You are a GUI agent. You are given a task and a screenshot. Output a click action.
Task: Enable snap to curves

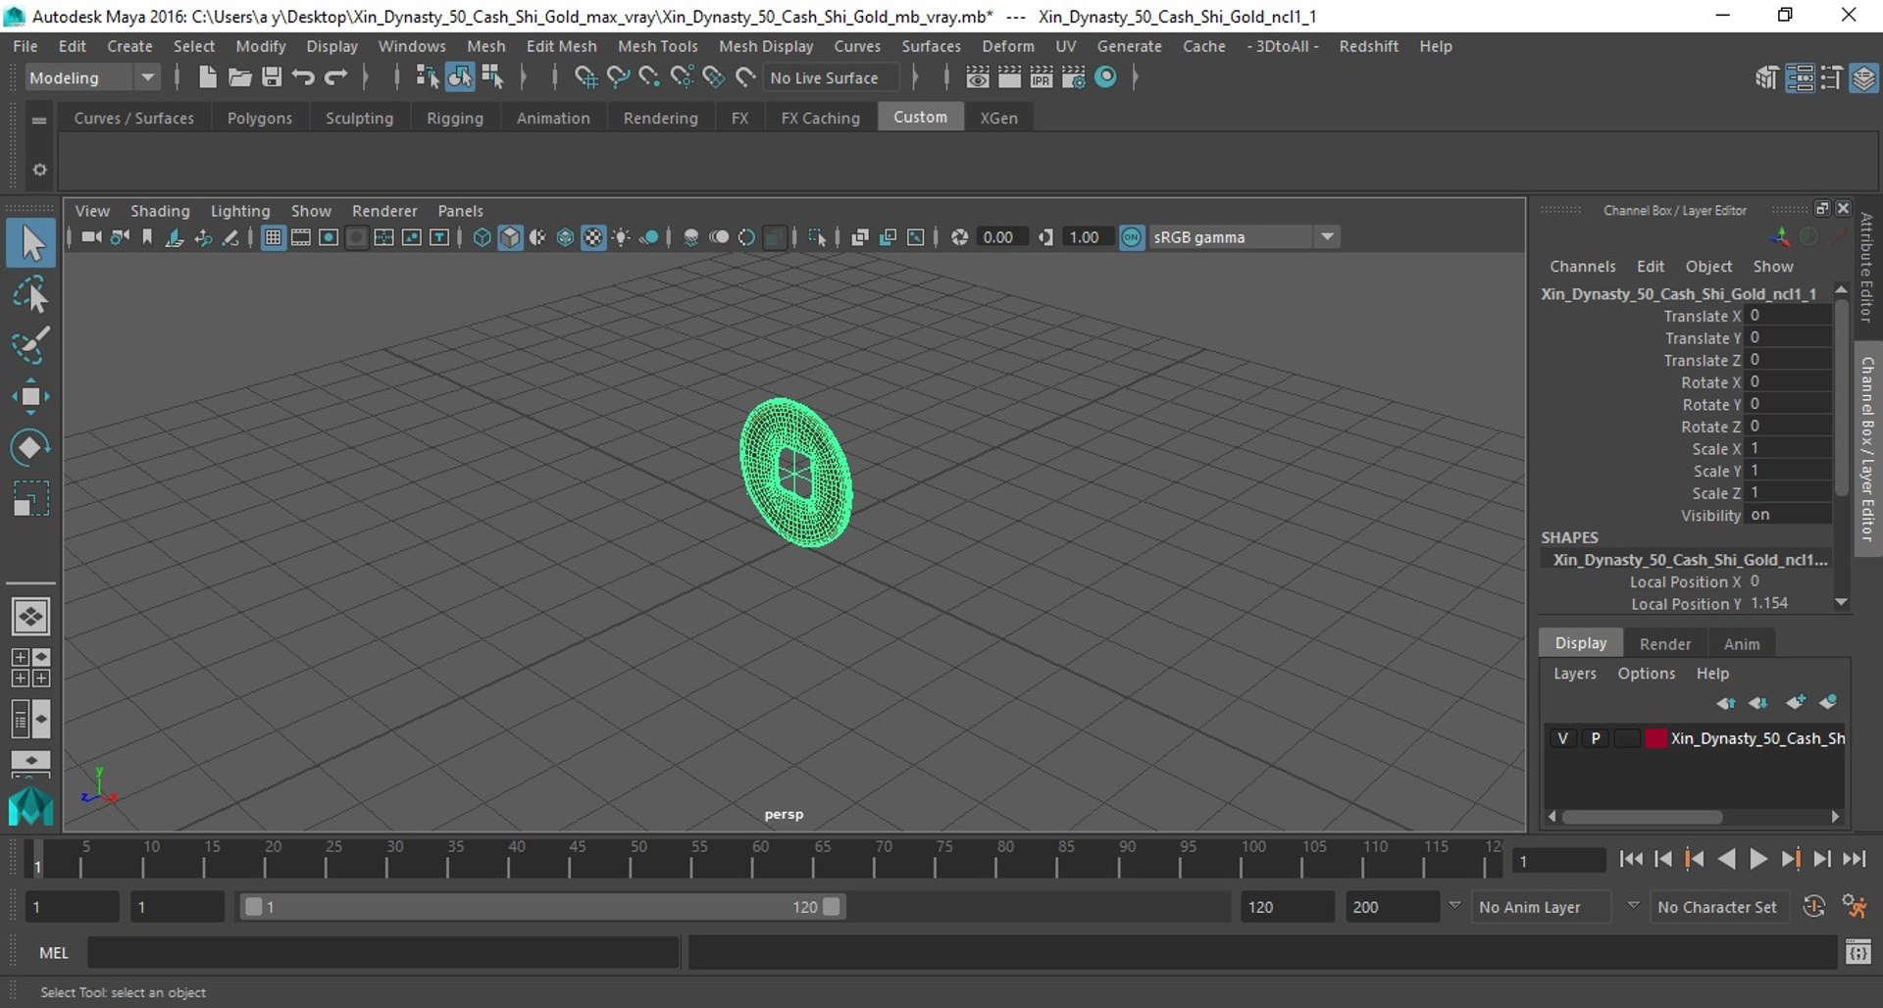[x=618, y=77]
